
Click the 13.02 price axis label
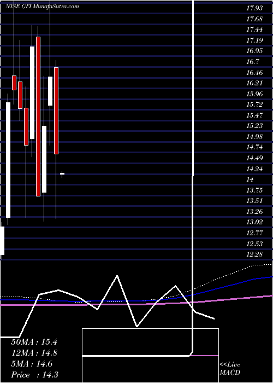point(255,222)
